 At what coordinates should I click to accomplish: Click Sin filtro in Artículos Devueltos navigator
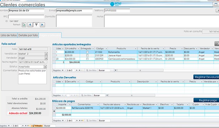(x=87, y=95)
